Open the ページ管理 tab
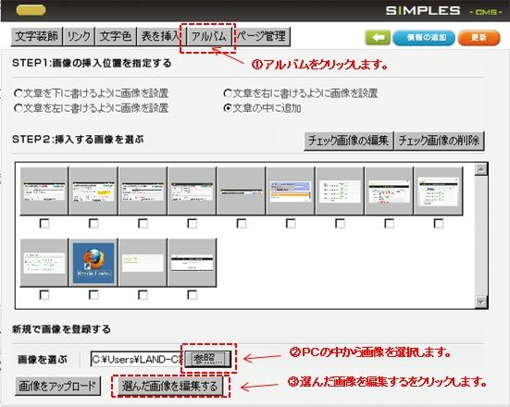This screenshot has width=510, height=407. [x=261, y=36]
